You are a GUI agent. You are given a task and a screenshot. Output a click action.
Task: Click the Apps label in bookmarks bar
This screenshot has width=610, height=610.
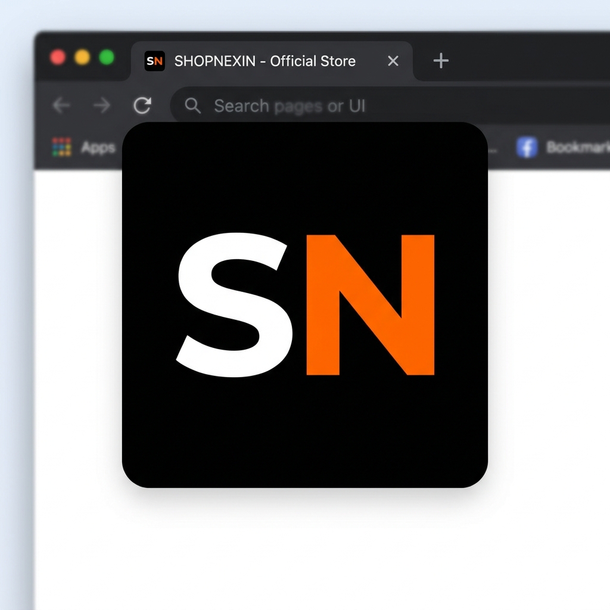click(98, 147)
